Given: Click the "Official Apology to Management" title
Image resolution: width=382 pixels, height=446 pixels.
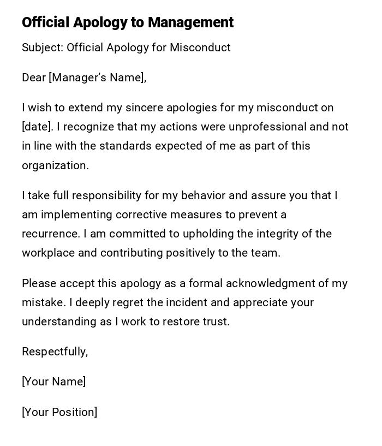Looking at the screenshot, I should tap(128, 22).
